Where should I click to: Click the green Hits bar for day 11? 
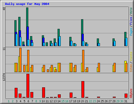pyautogui.click(x=47, y=44)
